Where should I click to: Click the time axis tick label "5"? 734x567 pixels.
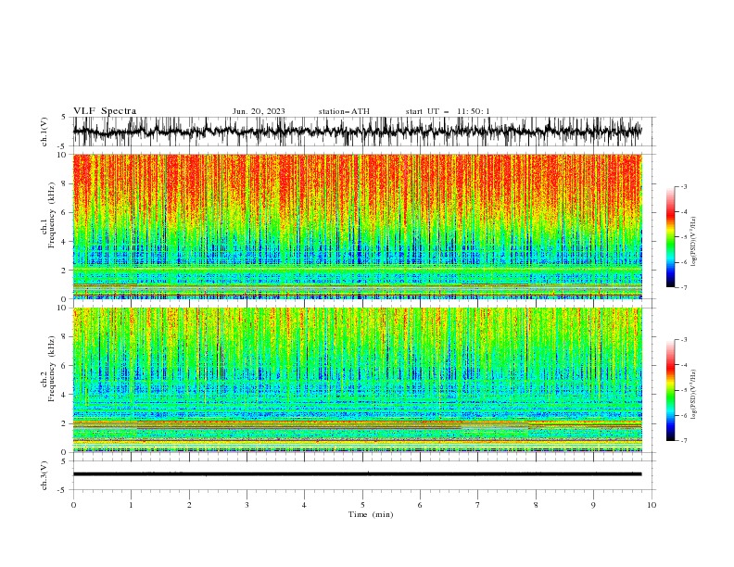point(362,505)
